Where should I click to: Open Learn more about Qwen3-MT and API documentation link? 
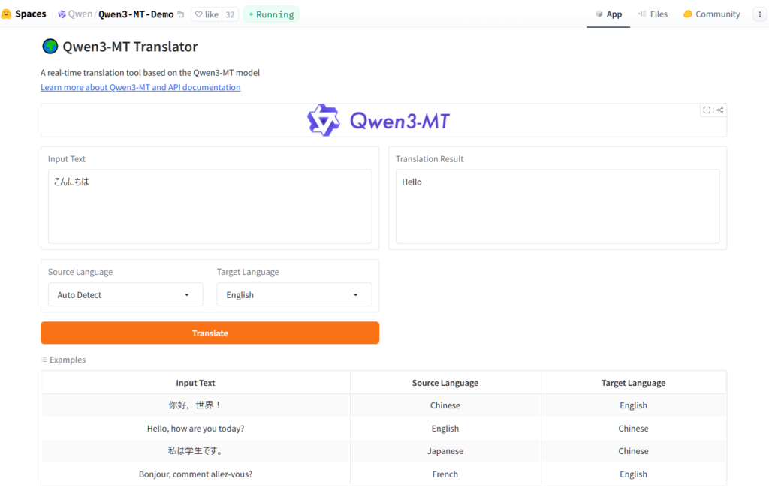pos(140,87)
